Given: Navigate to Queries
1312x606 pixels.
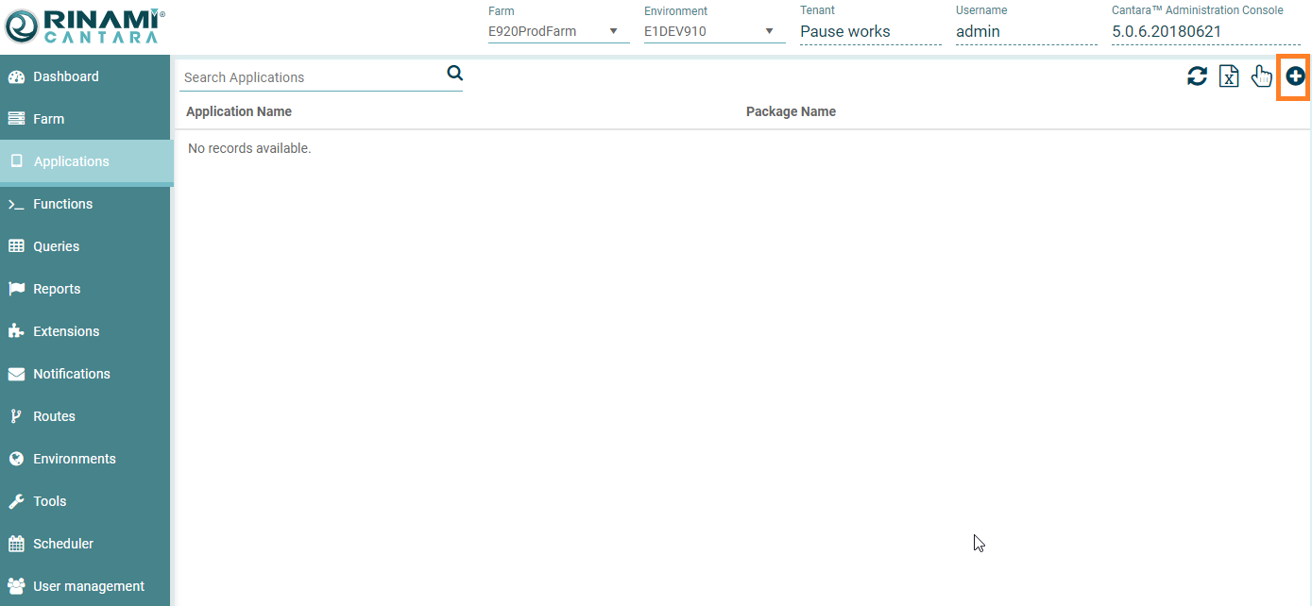Looking at the screenshot, I should (x=56, y=246).
